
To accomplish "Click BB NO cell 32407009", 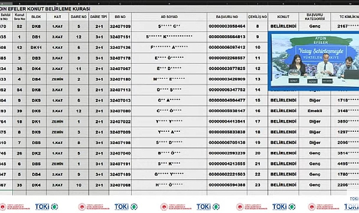I will (x=120, y=132).
